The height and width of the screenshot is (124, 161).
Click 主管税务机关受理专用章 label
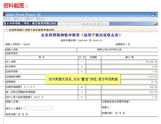coord(116,102)
